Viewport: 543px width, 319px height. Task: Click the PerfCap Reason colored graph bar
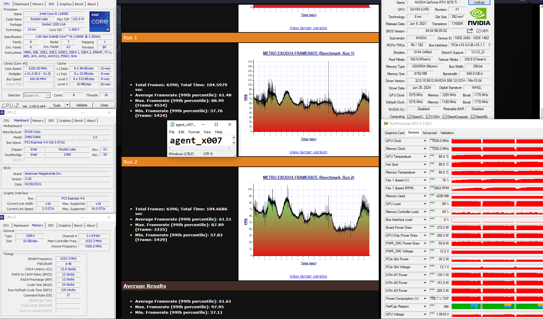pyautogui.click(x=497, y=306)
